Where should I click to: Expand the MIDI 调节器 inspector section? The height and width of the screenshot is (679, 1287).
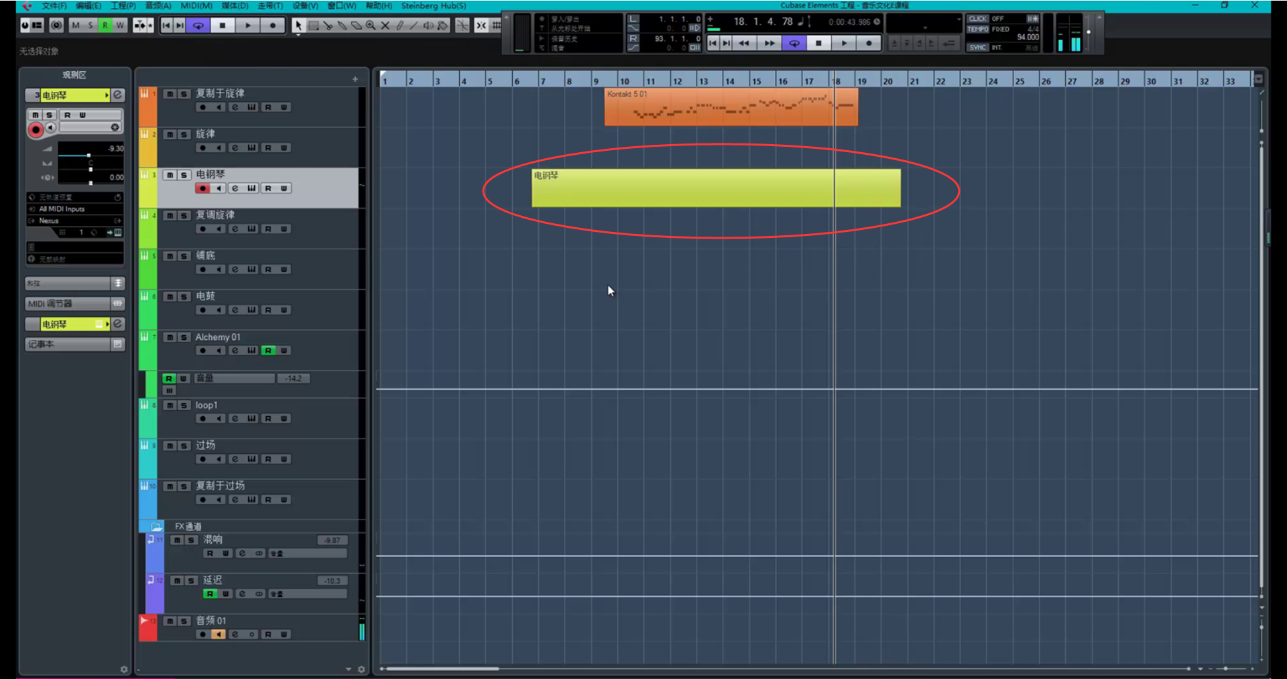point(74,304)
